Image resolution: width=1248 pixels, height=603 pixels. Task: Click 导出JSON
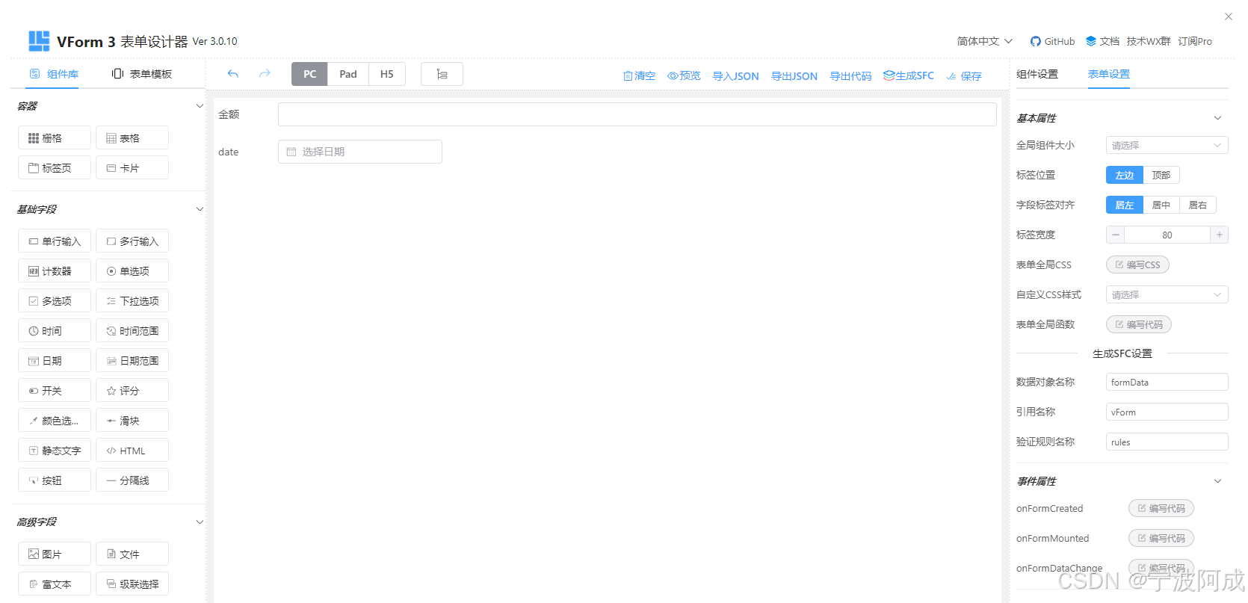click(x=794, y=75)
